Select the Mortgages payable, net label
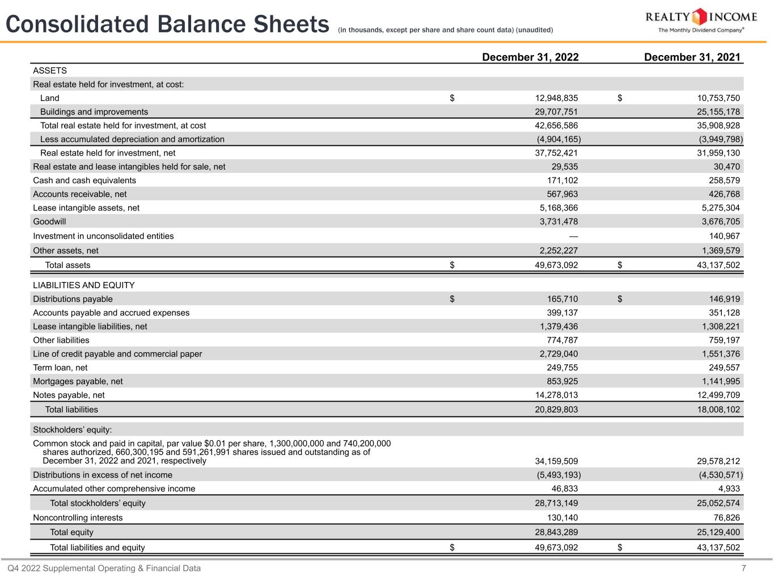The width and height of the screenshot is (774, 581). [x=78, y=381]
